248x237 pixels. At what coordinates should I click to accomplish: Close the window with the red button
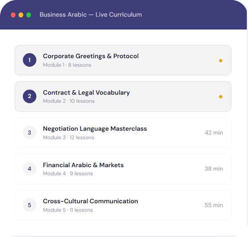[x=13, y=15]
